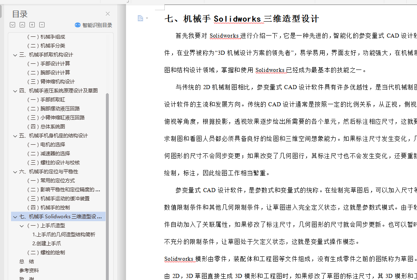Go to 2.创建上手爪
417x280 pixels.
click(x=47, y=244)
